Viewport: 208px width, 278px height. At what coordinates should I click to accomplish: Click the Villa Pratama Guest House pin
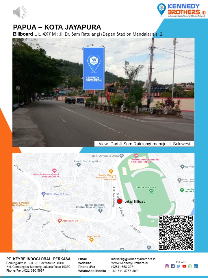[x=55, y=171]
